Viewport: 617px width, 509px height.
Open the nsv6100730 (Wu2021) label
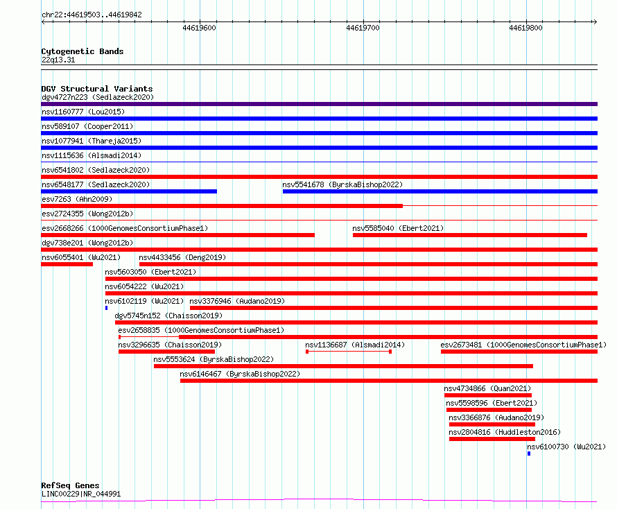566,447
